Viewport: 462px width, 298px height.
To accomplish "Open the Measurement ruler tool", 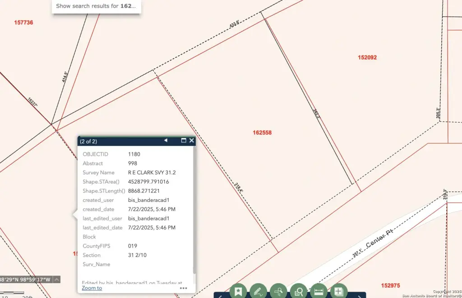I will 319,291.
